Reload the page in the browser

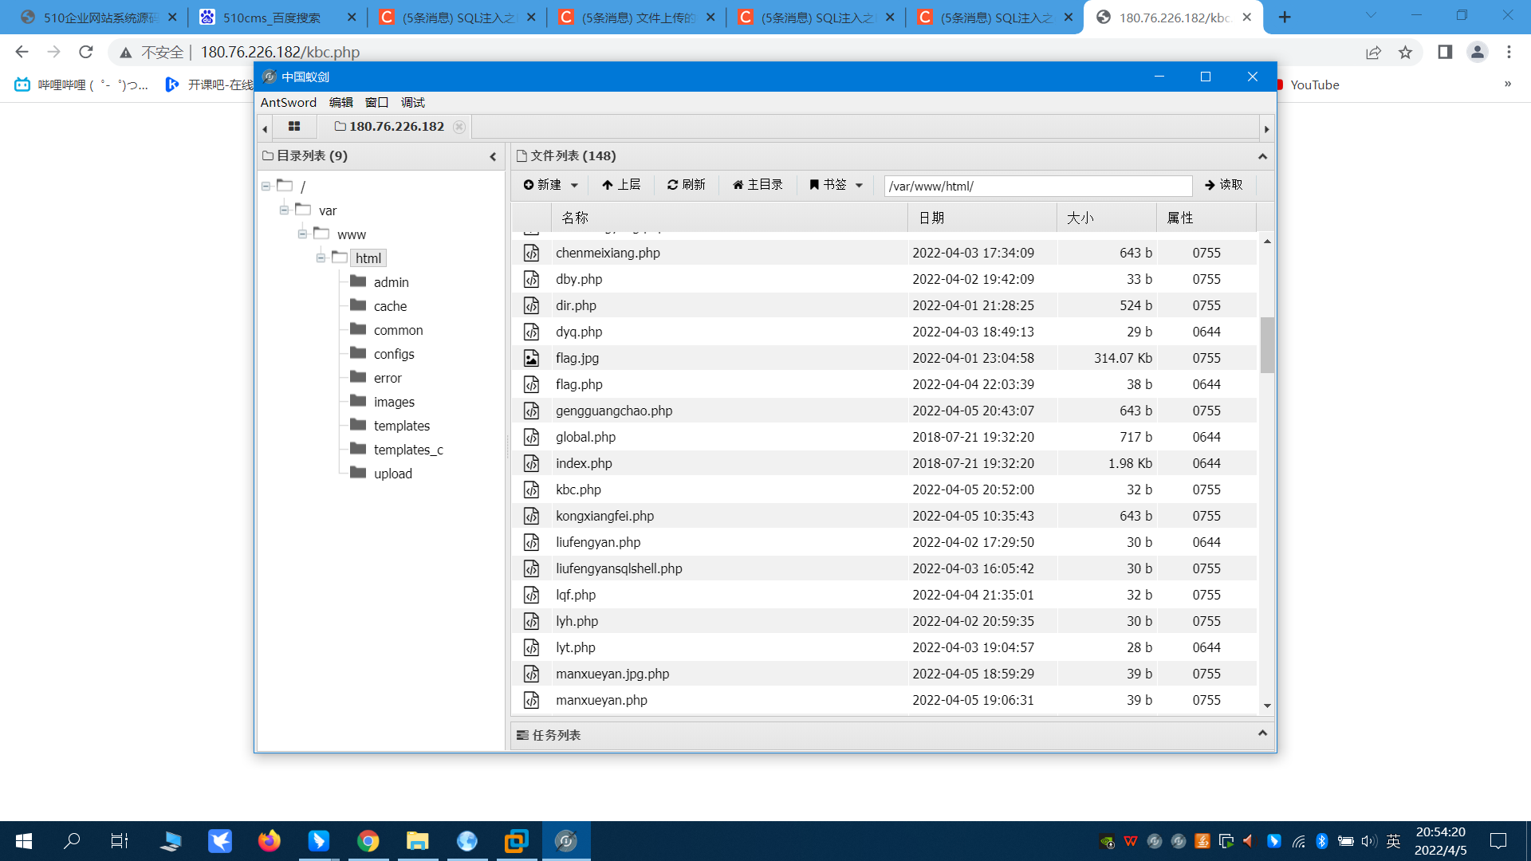coord(86,52)
